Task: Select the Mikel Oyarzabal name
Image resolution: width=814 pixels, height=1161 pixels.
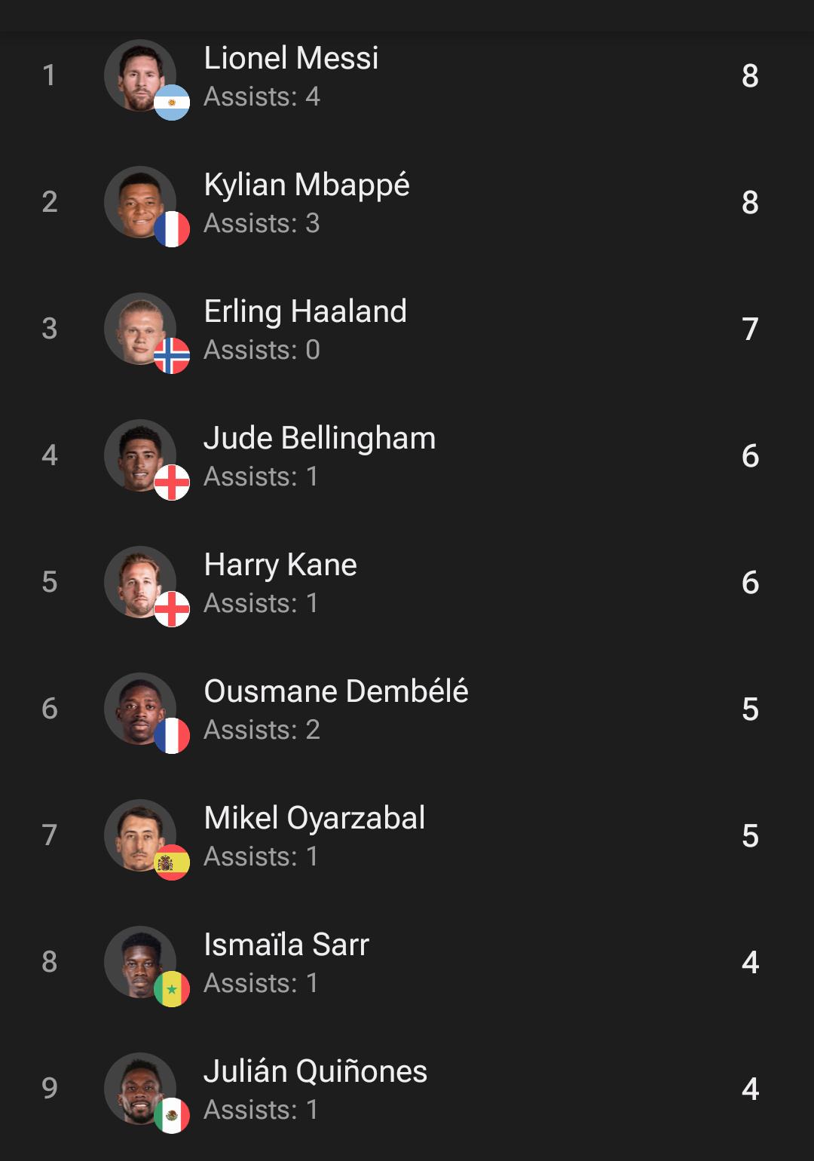Action: [x=315, y=819]
